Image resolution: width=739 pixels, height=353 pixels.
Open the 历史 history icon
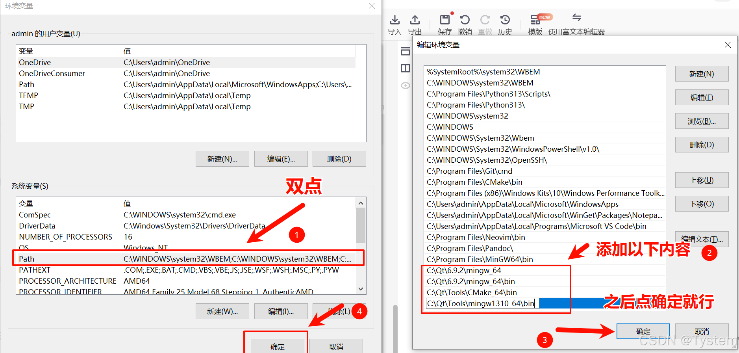pyautogui.click(x=505, y=20)
